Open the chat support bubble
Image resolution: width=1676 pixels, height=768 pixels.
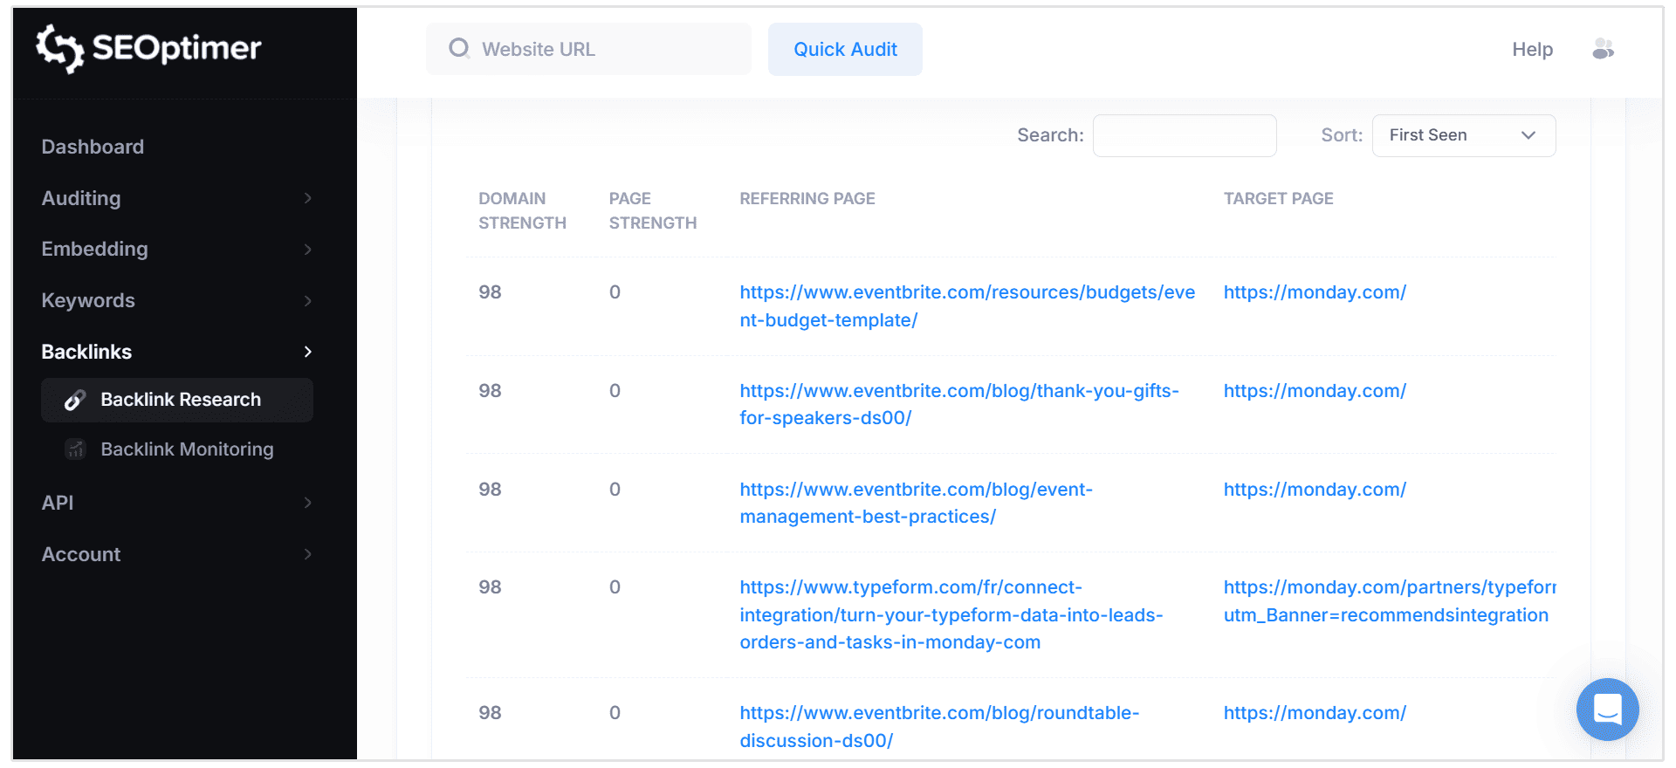click(1607, 709)
